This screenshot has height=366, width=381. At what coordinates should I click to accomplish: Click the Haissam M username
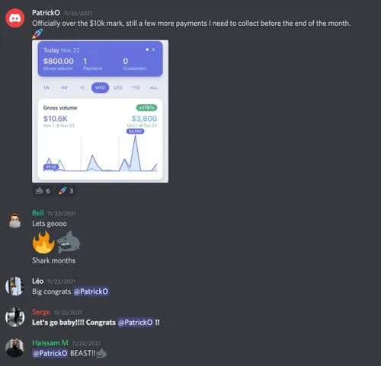[x=50, y=342]
